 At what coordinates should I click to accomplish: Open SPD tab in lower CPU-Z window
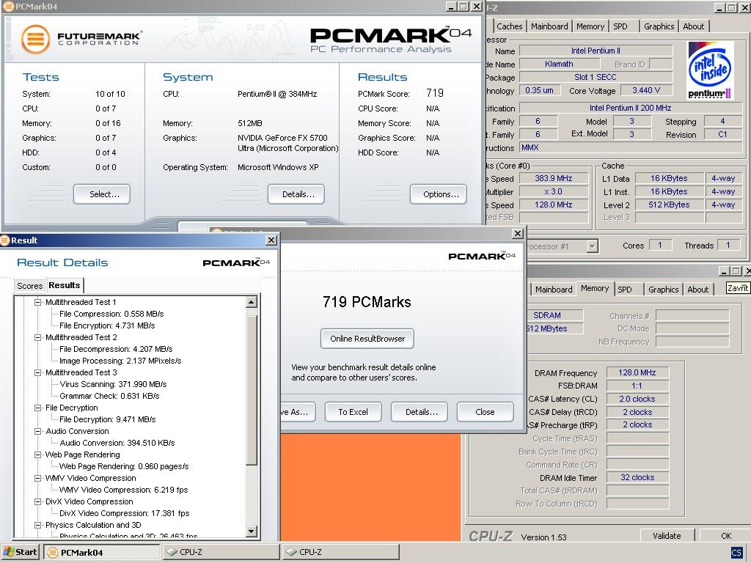(625, 290)
